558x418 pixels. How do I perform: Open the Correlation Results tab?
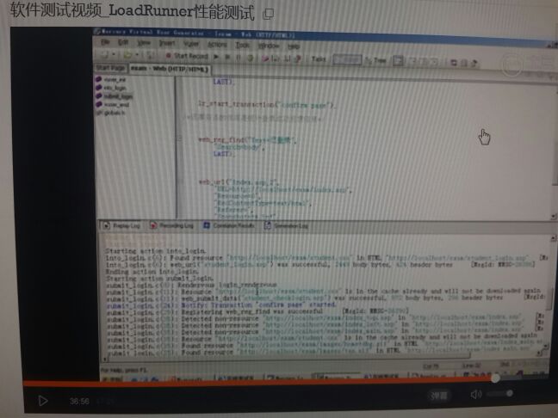(x=229, y=225)
